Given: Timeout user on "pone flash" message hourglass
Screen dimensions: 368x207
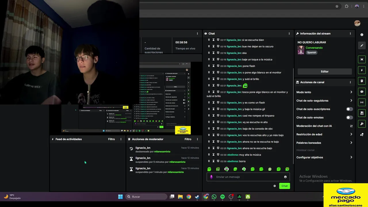Looking at the screenshot, I should point(214,66).
